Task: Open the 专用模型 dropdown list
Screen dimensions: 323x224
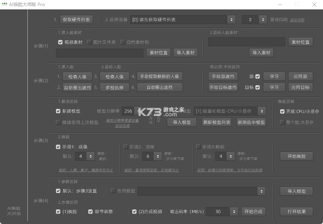Action: click(202, 191)
